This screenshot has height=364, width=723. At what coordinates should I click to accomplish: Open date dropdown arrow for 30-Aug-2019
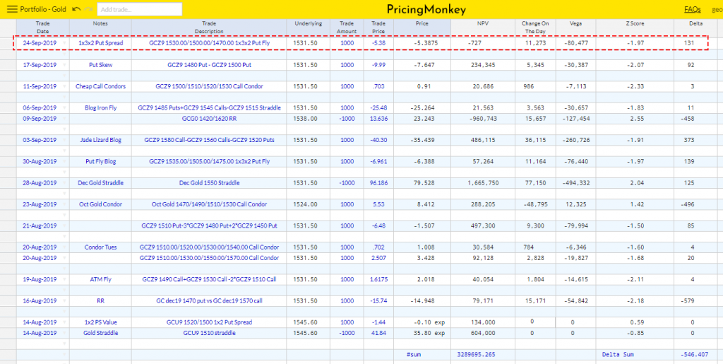(x=64, y=161)
